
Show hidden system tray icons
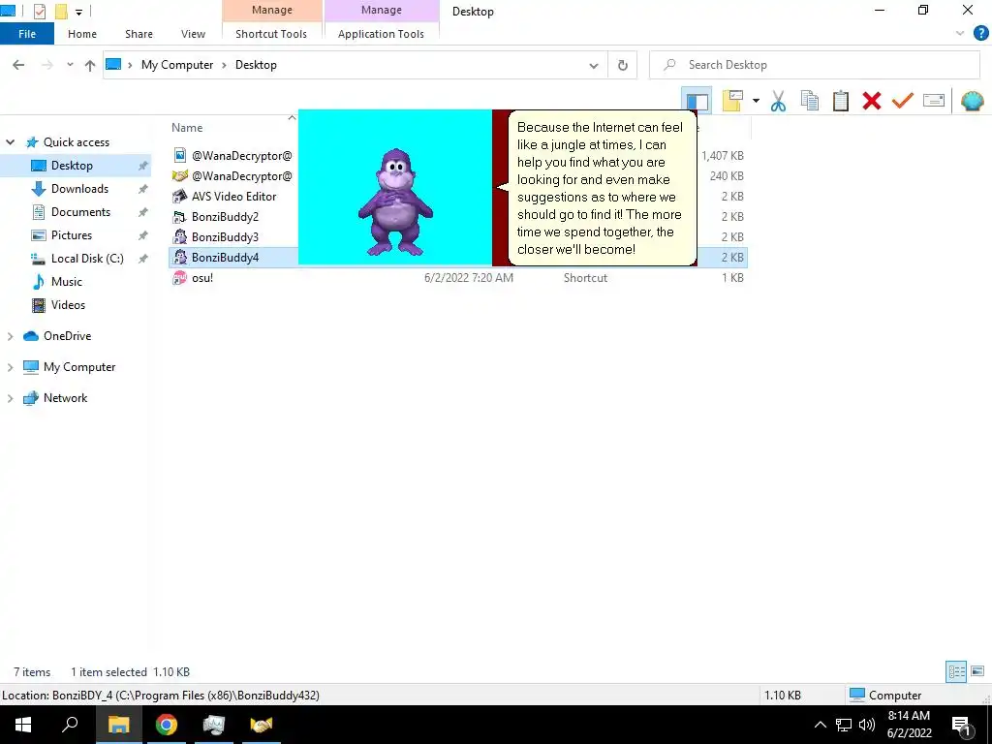[x=820, y=725]
